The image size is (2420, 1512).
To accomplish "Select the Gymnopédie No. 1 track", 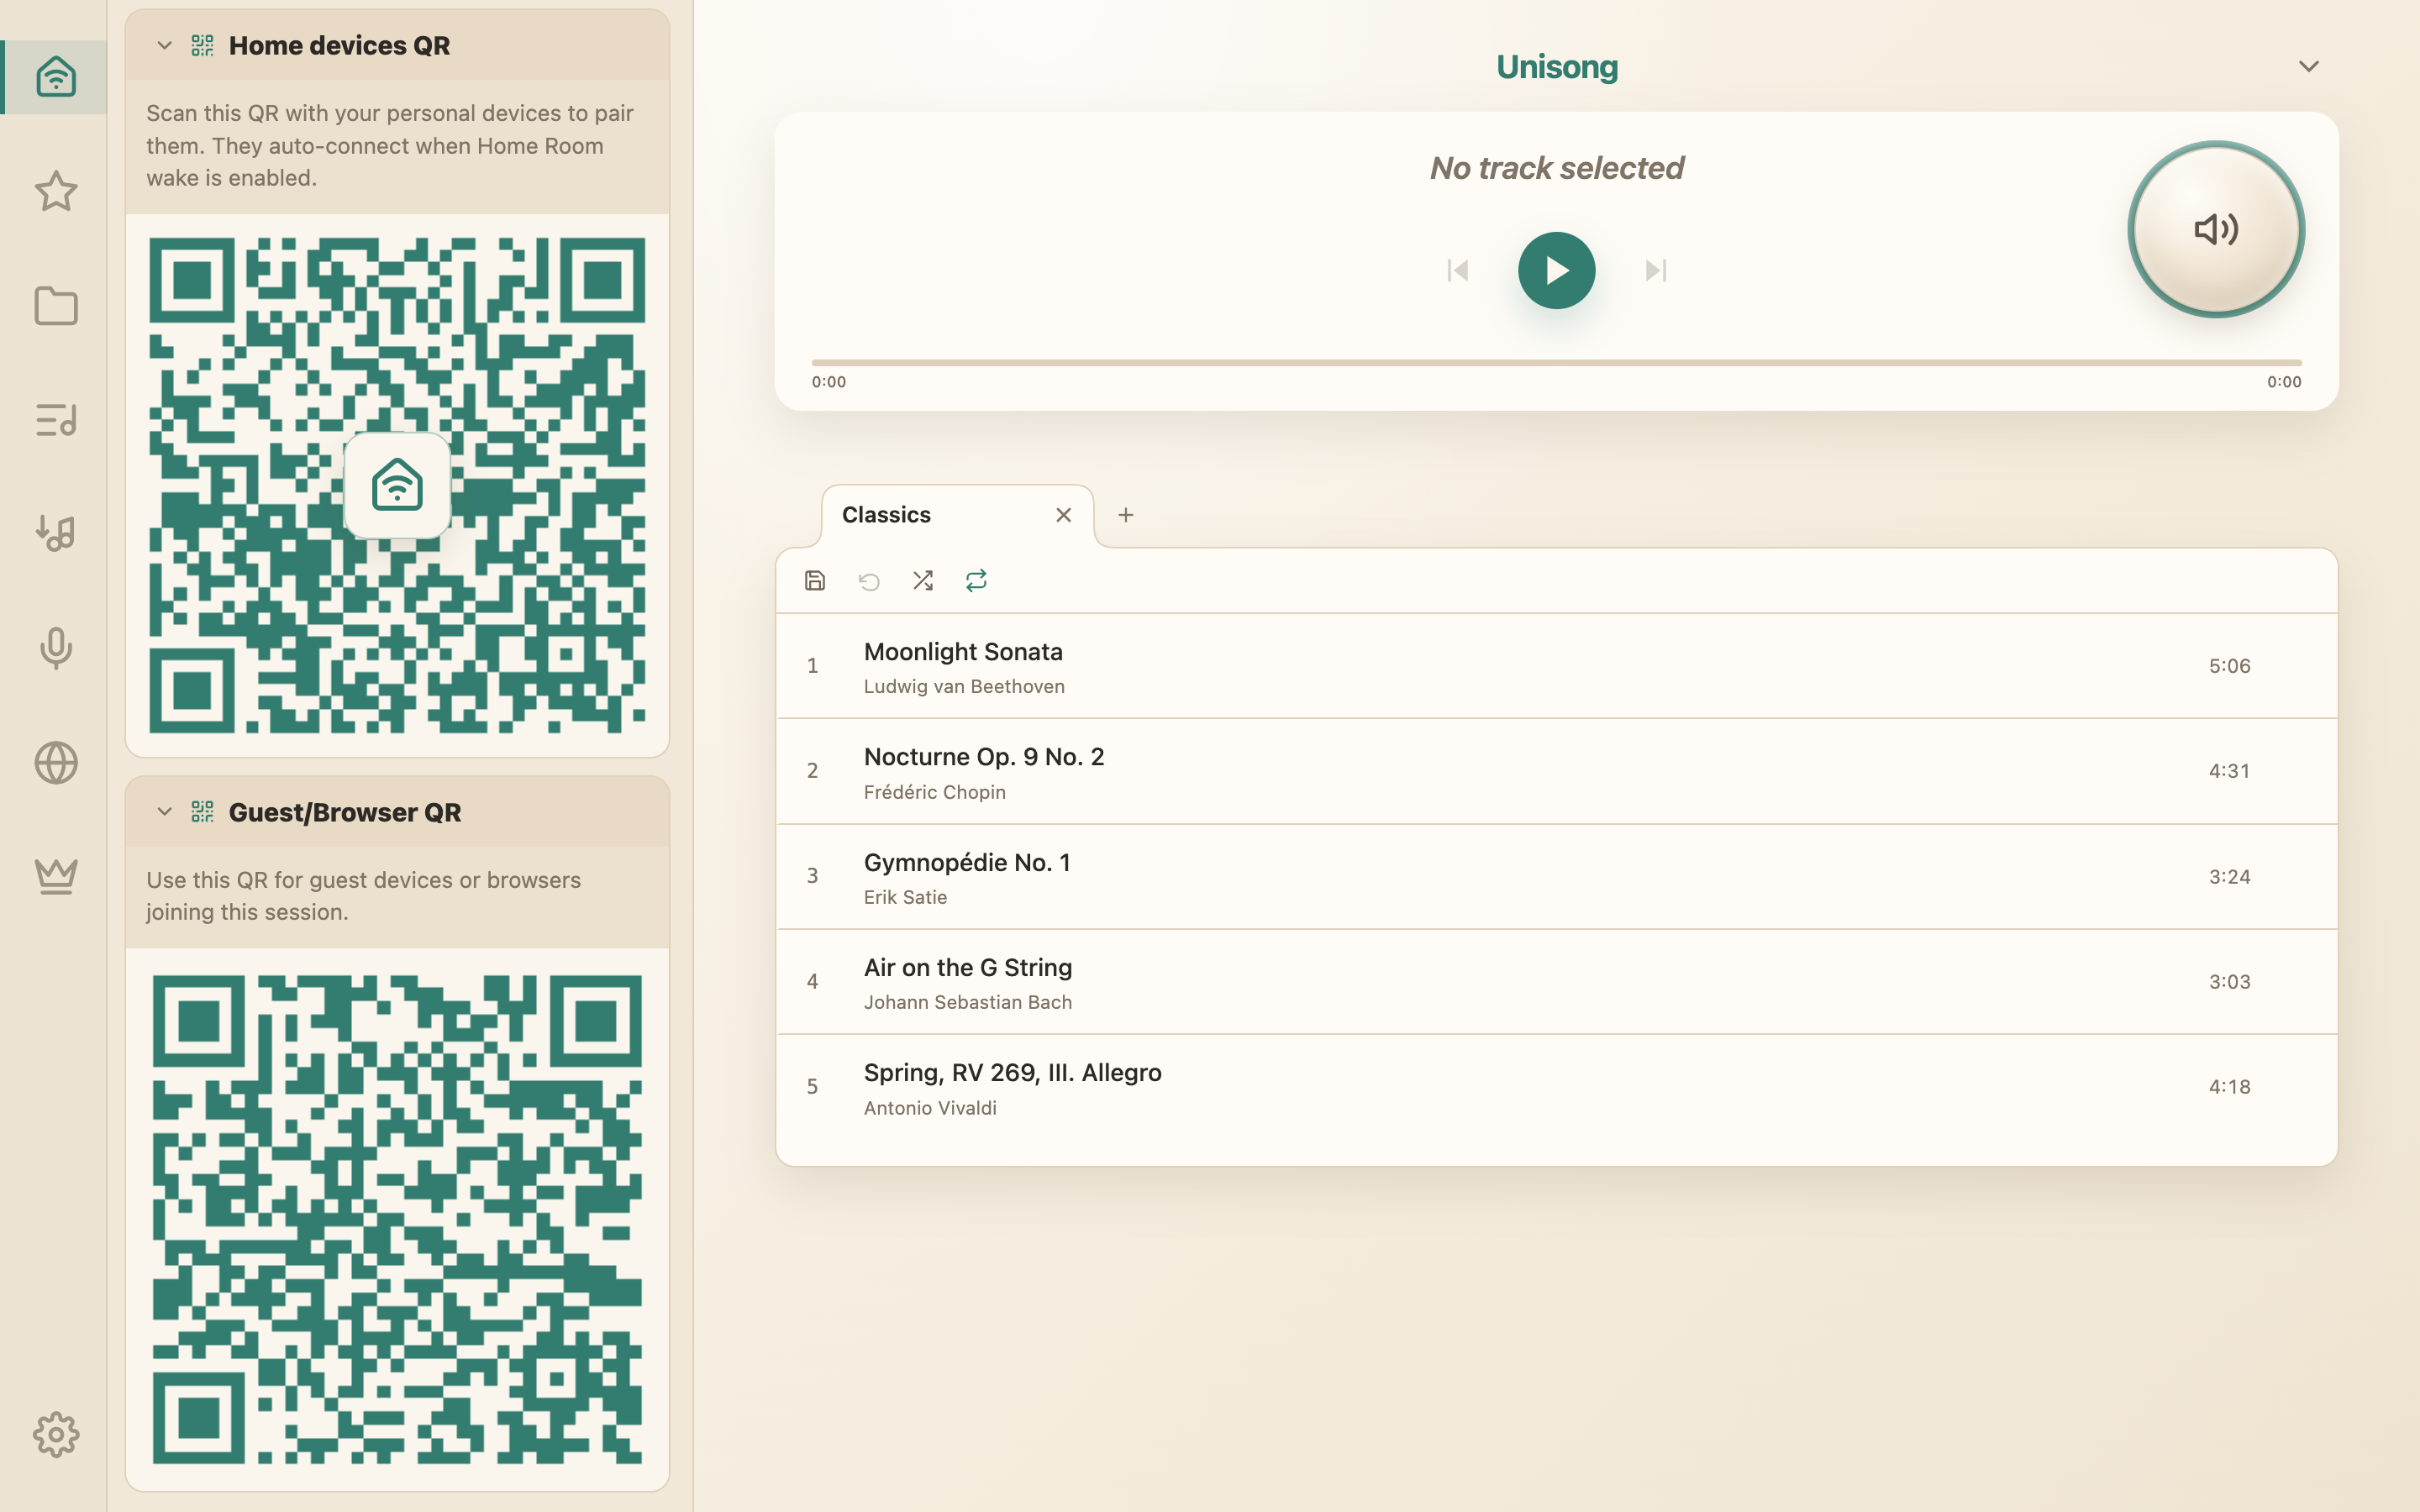I will [1556, 877].
